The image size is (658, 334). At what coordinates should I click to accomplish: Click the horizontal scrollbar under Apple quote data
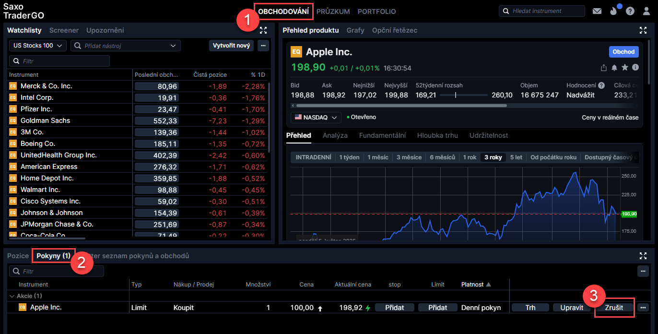(x=401, y=105)
